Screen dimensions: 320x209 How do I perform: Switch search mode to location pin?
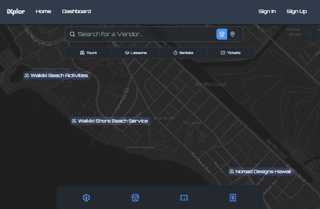[233, 34]
